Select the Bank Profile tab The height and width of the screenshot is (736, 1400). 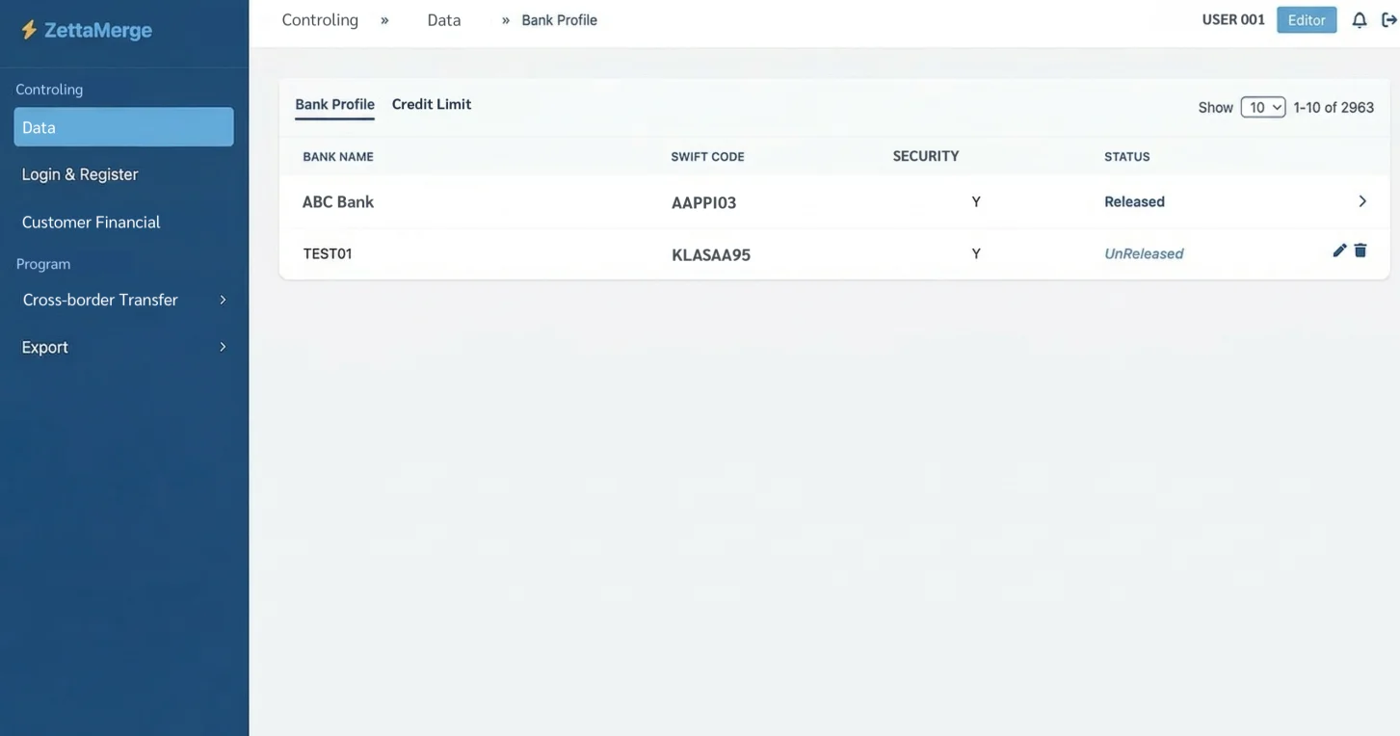tap(334, 104)
